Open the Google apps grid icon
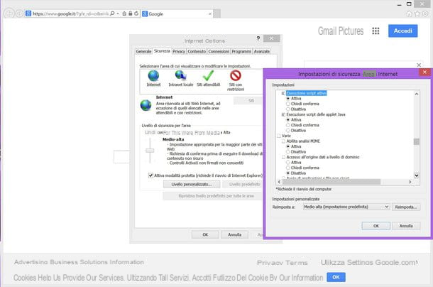 (376, 31)
